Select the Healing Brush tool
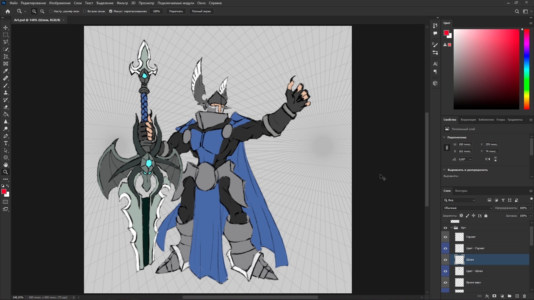This screenshot has height=300, width=534. tap(6, 78)
